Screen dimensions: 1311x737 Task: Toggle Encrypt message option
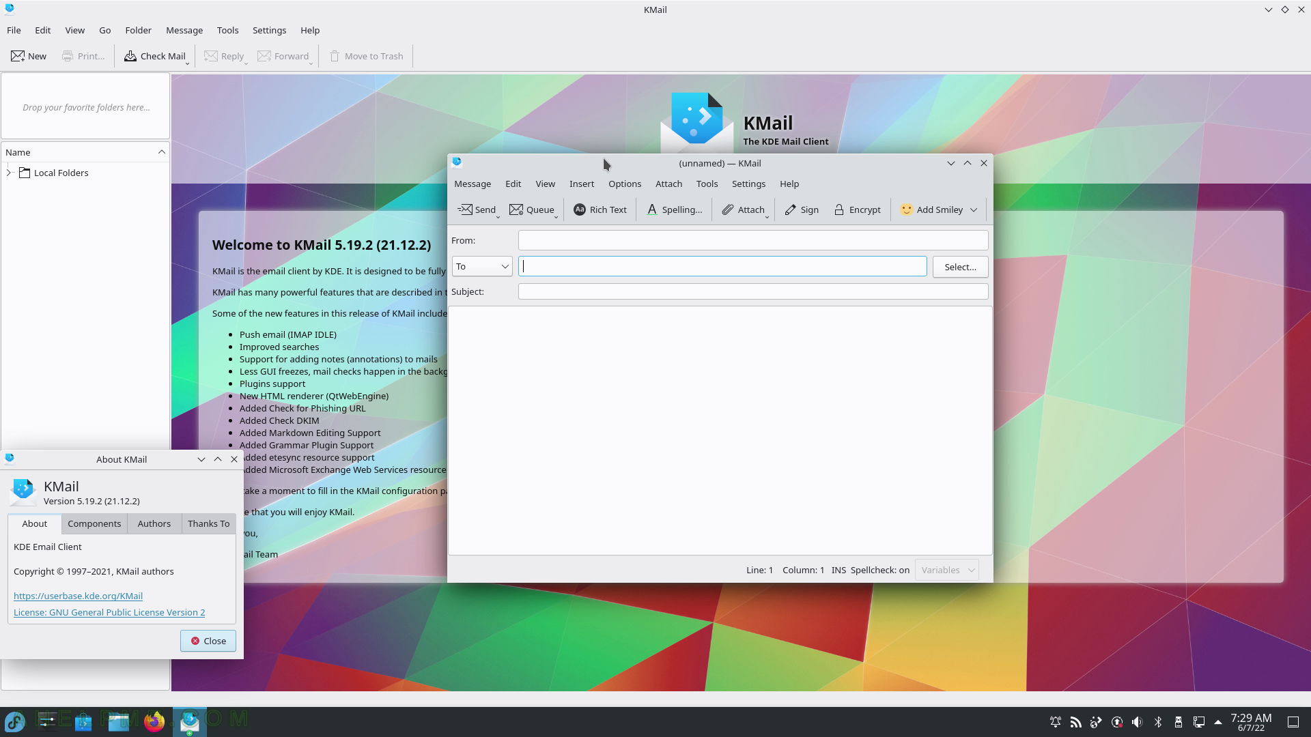click(x=858, y=209)
